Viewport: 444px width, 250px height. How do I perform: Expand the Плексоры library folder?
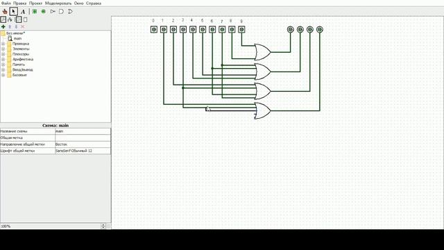pos(3,54)
